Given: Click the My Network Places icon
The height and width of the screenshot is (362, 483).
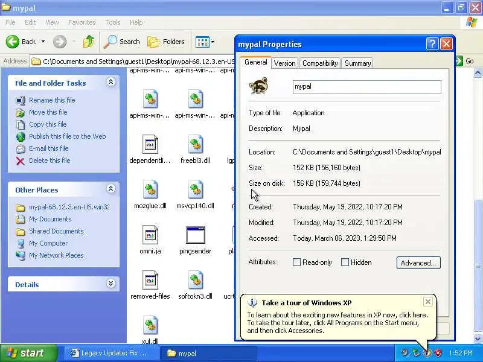Looking at the screenshot, I should pyautogui.click(x=21, y=255).
